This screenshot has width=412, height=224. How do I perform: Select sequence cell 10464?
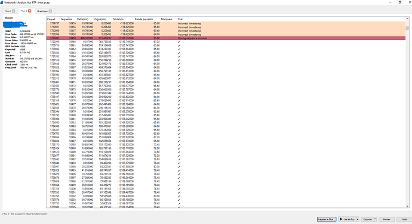tap(72, 57)
